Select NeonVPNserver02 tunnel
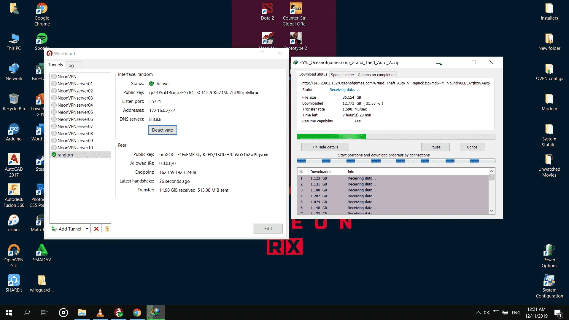 click(x=80, y=91)
